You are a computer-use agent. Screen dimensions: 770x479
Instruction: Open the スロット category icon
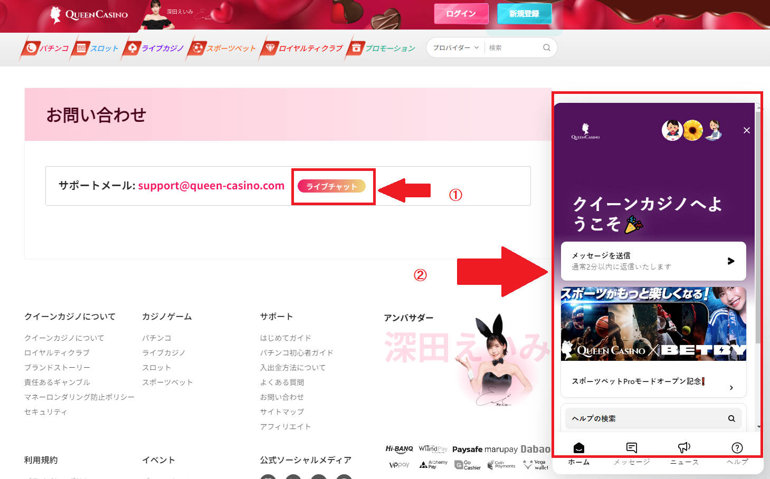click(x=81, y=48)
